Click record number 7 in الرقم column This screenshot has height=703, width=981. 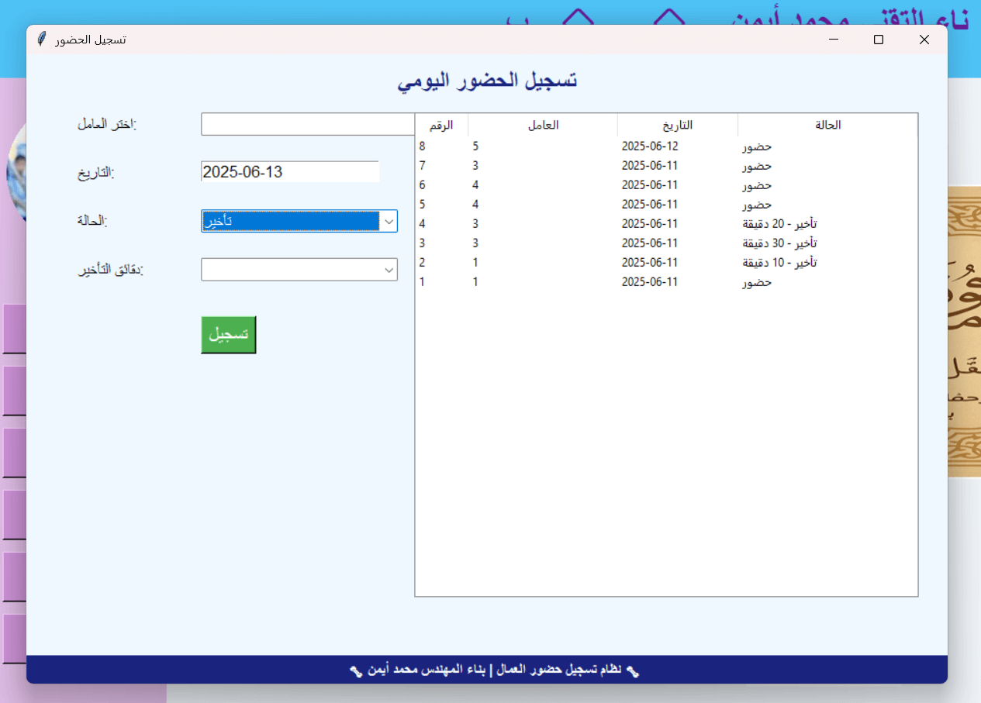click(x=423, y=165)
